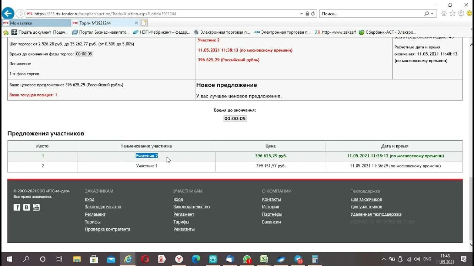Open Yandex Browser round icon in taskbar
The image size is (474, 266).
[x=179, y=259]
